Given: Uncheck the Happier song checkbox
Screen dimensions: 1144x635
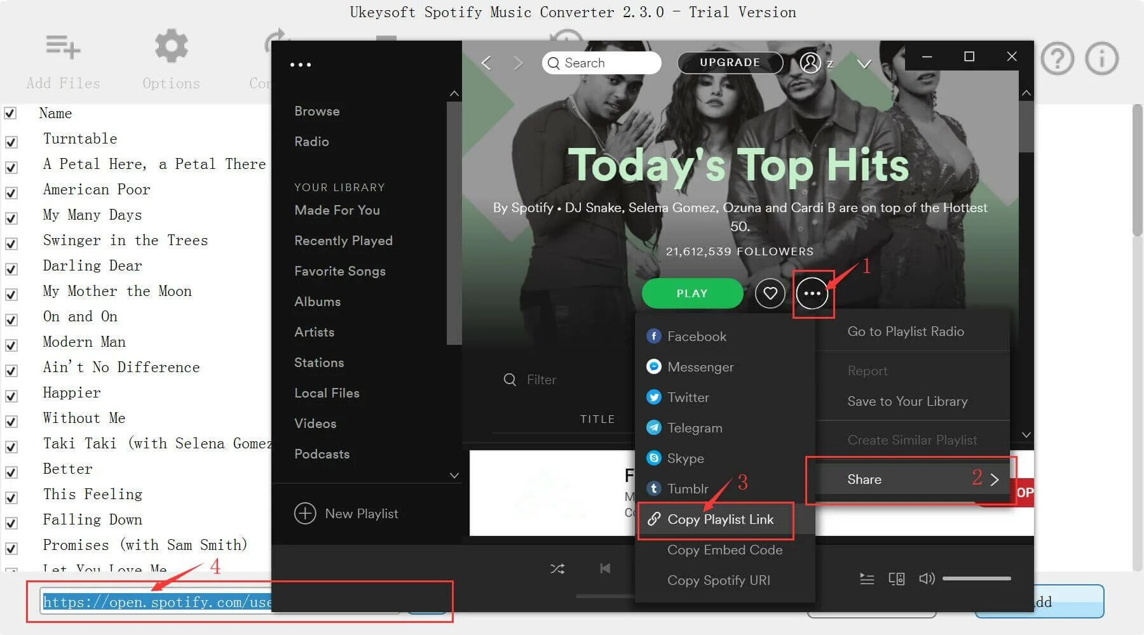Looking at the screenshot, I should click(11, 396).
